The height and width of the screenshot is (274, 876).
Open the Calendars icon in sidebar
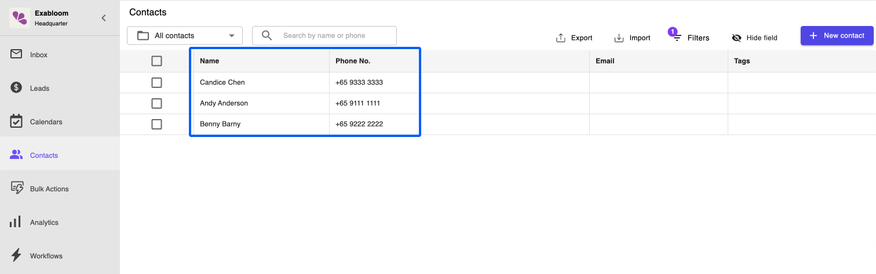(x=16, y=121)
